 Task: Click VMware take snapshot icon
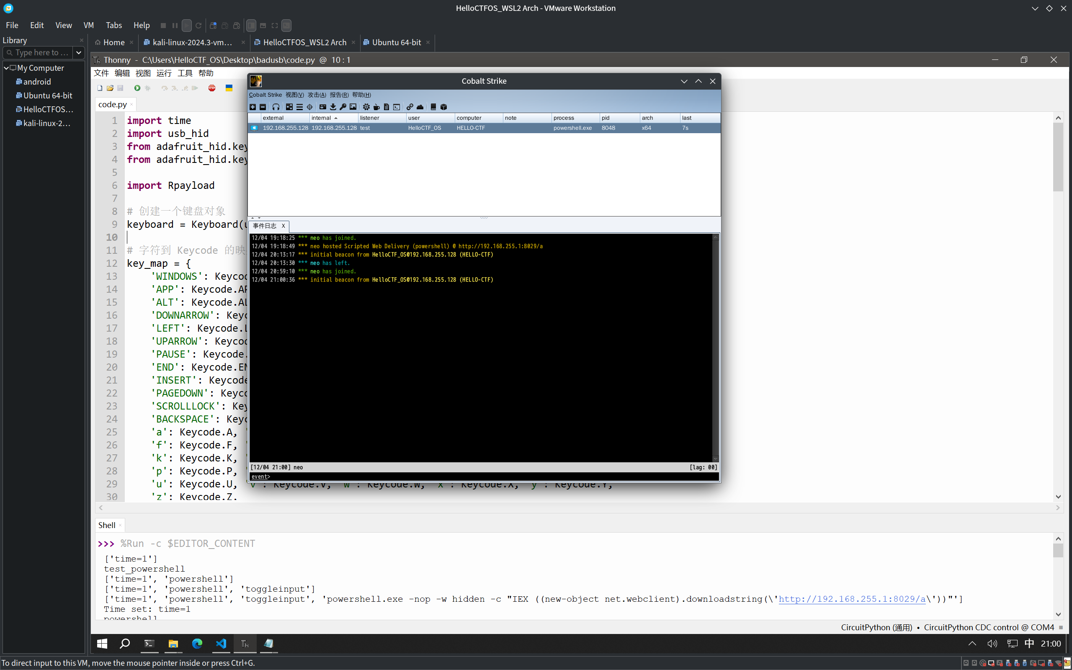click(213, 26)
